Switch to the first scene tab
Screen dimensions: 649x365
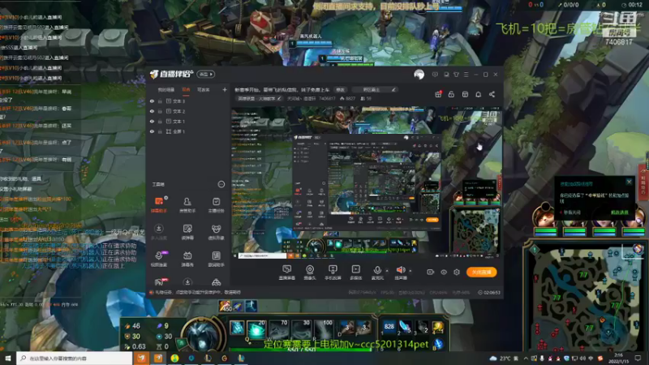166,90
